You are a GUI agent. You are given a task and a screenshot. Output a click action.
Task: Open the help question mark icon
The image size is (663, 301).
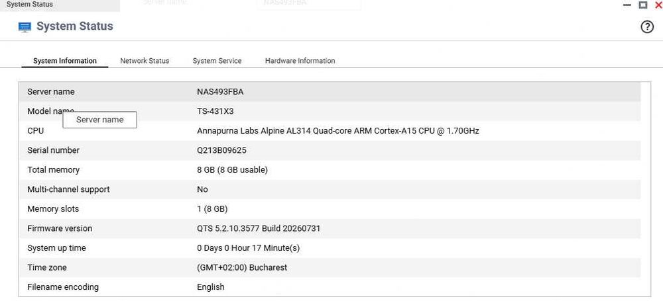(647, 27)
